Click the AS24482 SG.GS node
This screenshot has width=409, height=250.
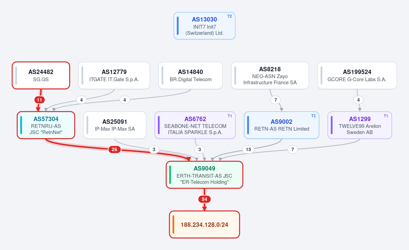click(41, 75)
